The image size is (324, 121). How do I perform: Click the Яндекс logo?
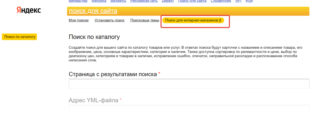coord(29,10)
